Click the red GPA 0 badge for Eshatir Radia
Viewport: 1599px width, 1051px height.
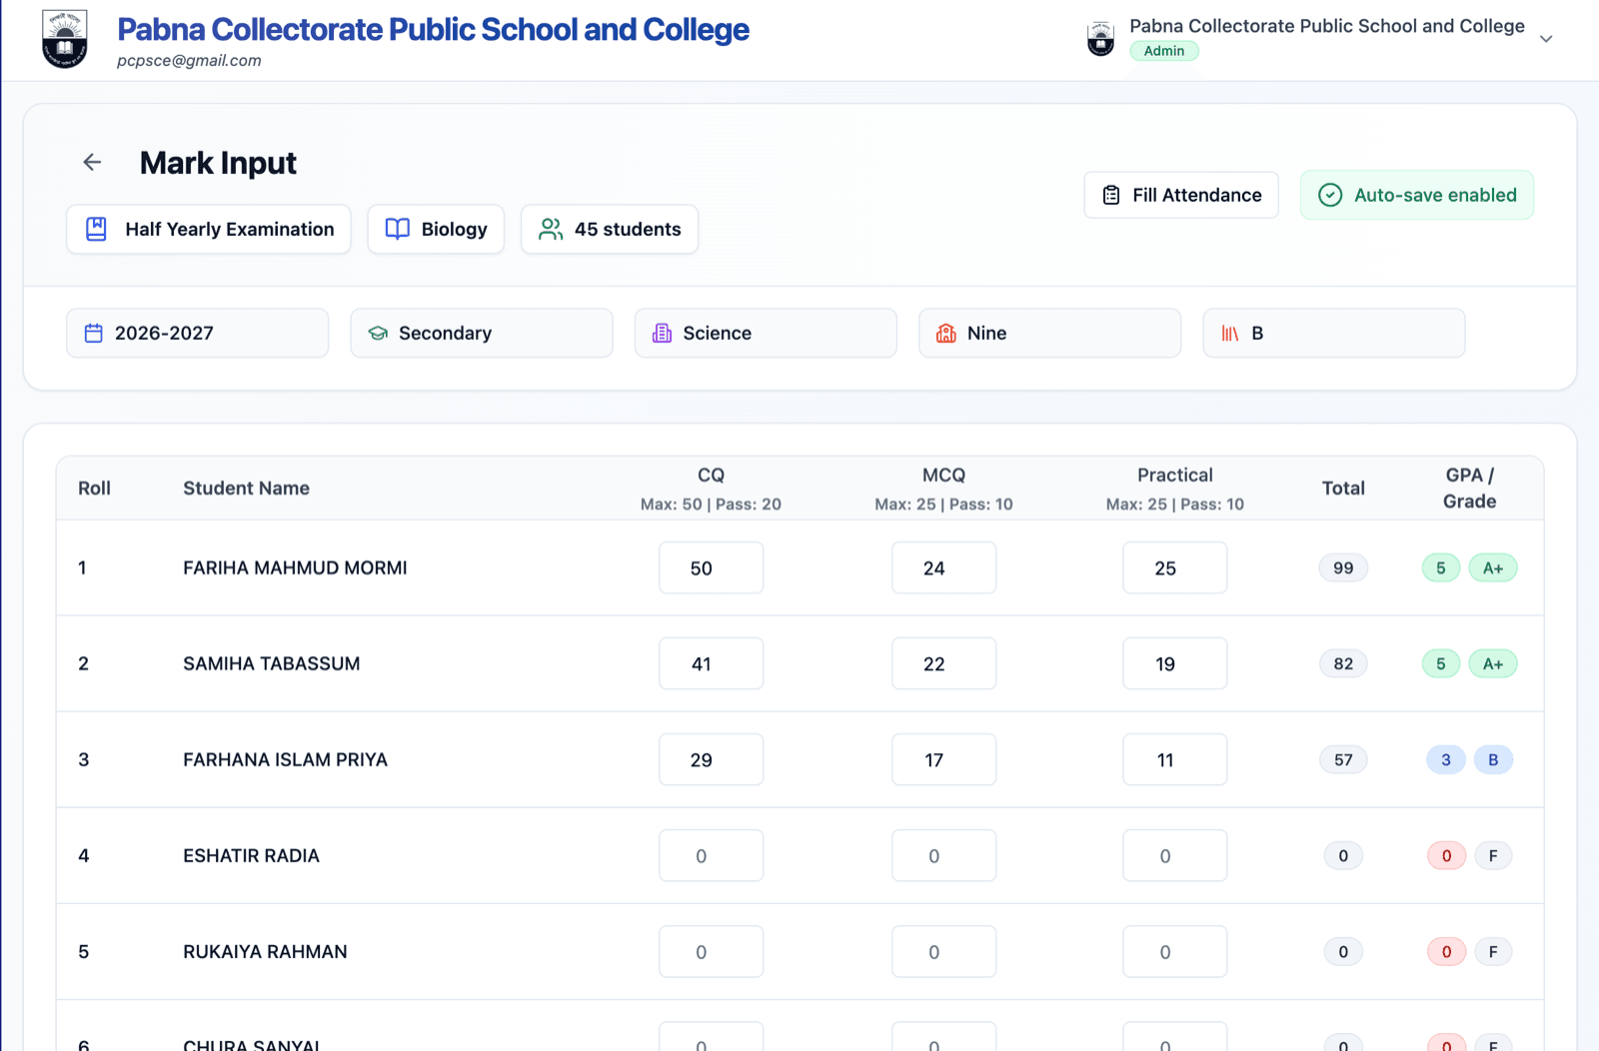click(1446, 855)
